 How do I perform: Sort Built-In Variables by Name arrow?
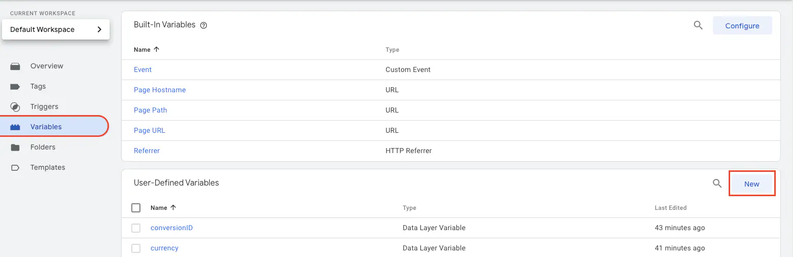point(156,50)
